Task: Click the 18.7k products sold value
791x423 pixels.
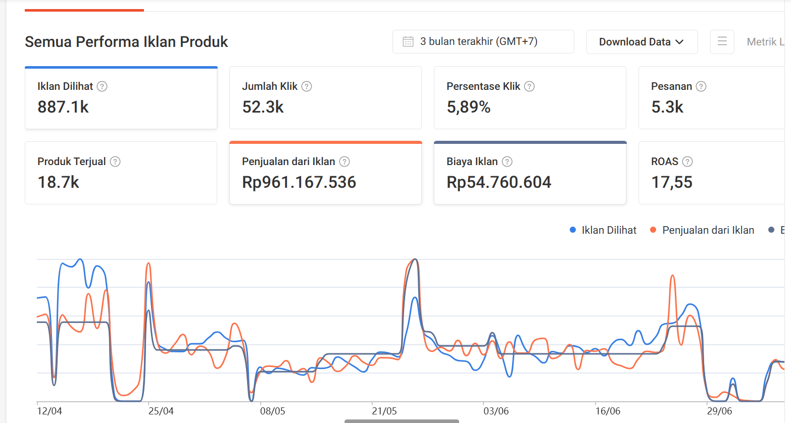Action: [x=59, y=182]
